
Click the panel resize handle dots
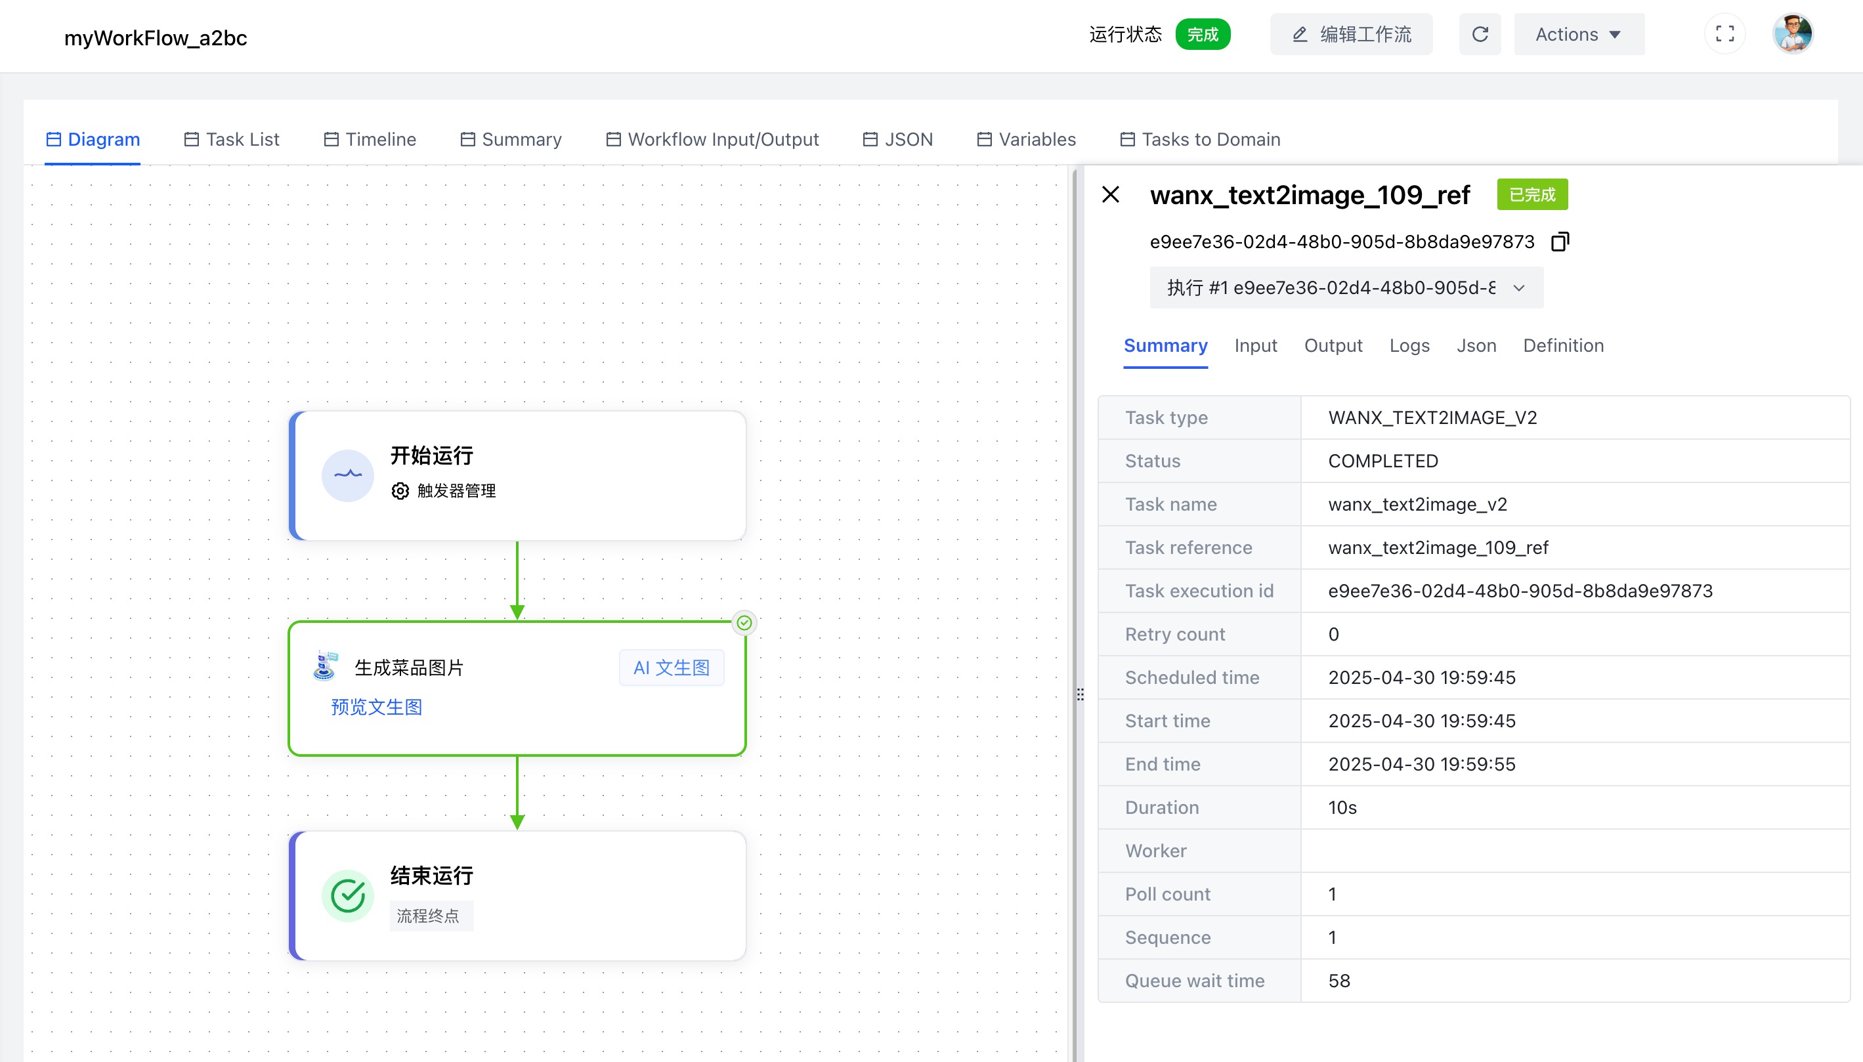coord(1080,694)
